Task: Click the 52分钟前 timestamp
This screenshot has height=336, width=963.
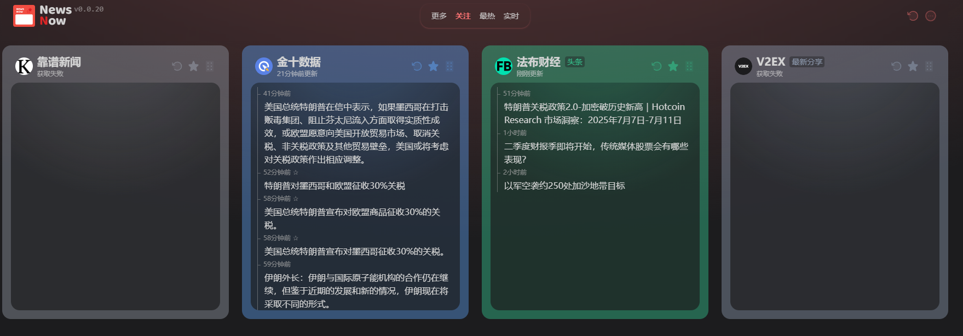Action: (277, 172)
